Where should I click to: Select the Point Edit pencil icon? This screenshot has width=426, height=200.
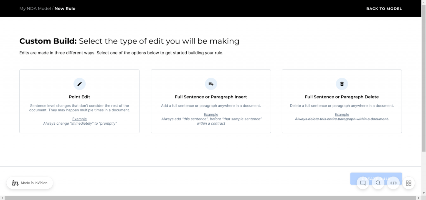pyautogui.click(x=80, y=84)
